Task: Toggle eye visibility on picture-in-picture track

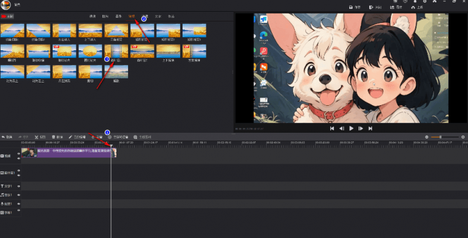Action: coord(19,171)
